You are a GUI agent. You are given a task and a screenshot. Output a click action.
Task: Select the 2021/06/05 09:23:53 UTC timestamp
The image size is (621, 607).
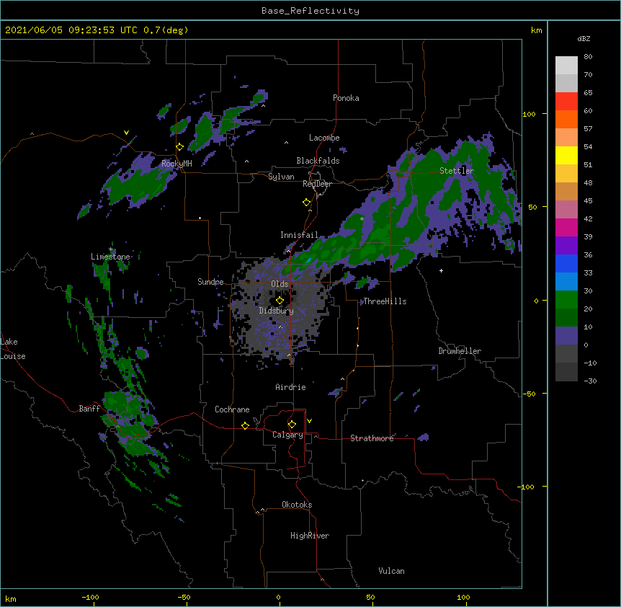point(71,30)
